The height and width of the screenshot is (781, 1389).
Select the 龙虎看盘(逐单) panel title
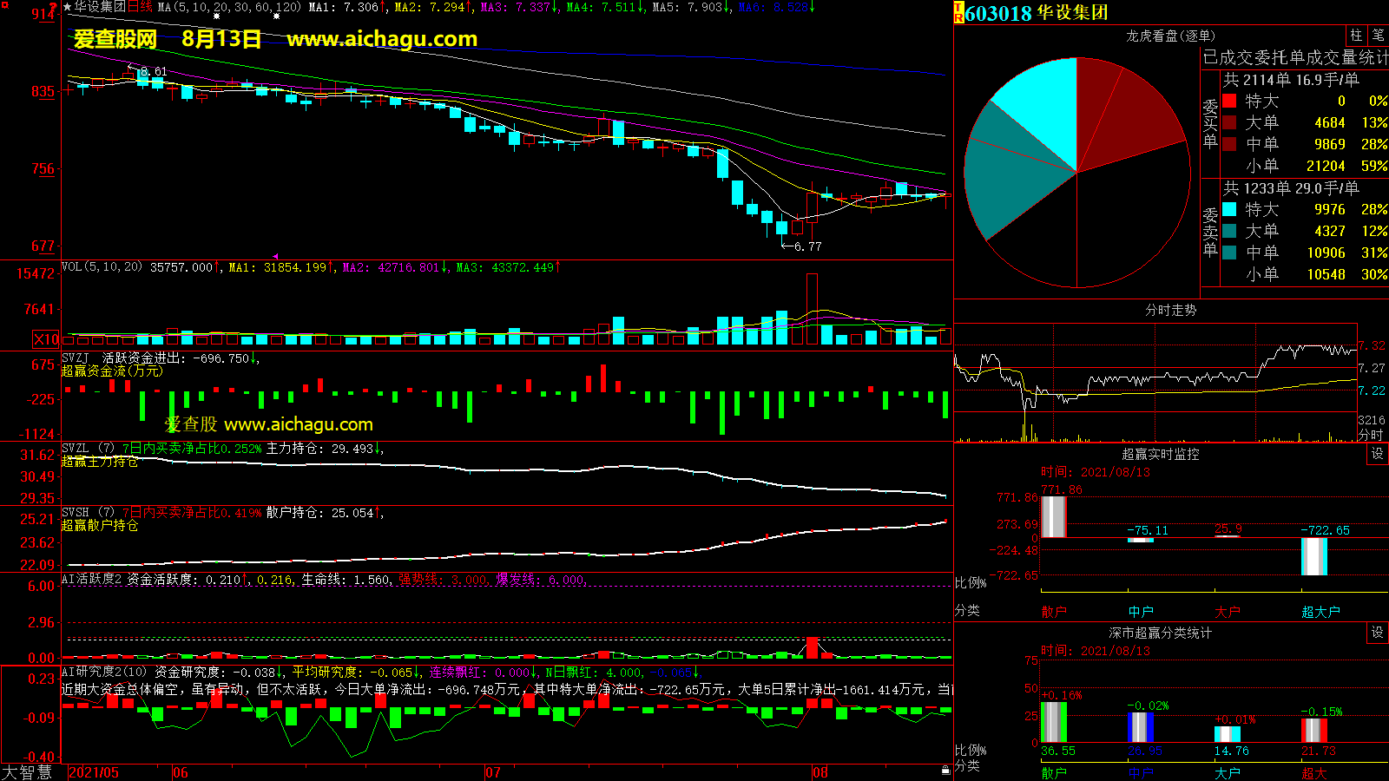pos(1170,36)
